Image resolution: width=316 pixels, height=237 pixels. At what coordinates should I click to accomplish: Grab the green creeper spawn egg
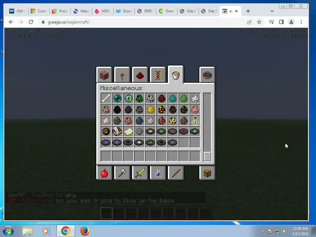tap(139, 98)
